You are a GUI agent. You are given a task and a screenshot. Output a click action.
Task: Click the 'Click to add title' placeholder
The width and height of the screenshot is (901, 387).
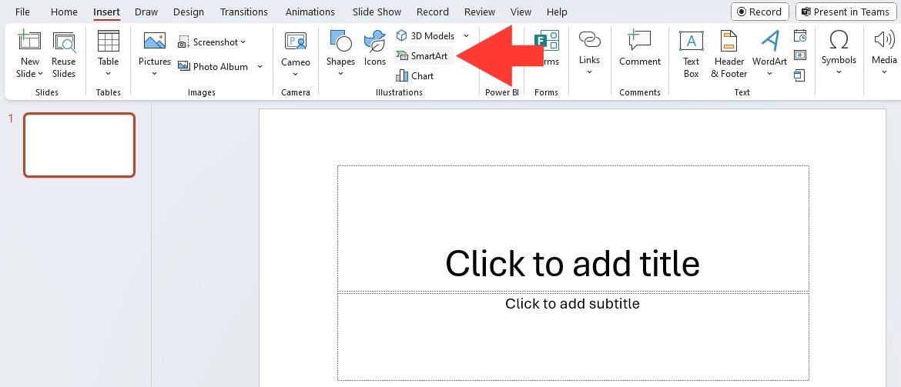(573, 229)
